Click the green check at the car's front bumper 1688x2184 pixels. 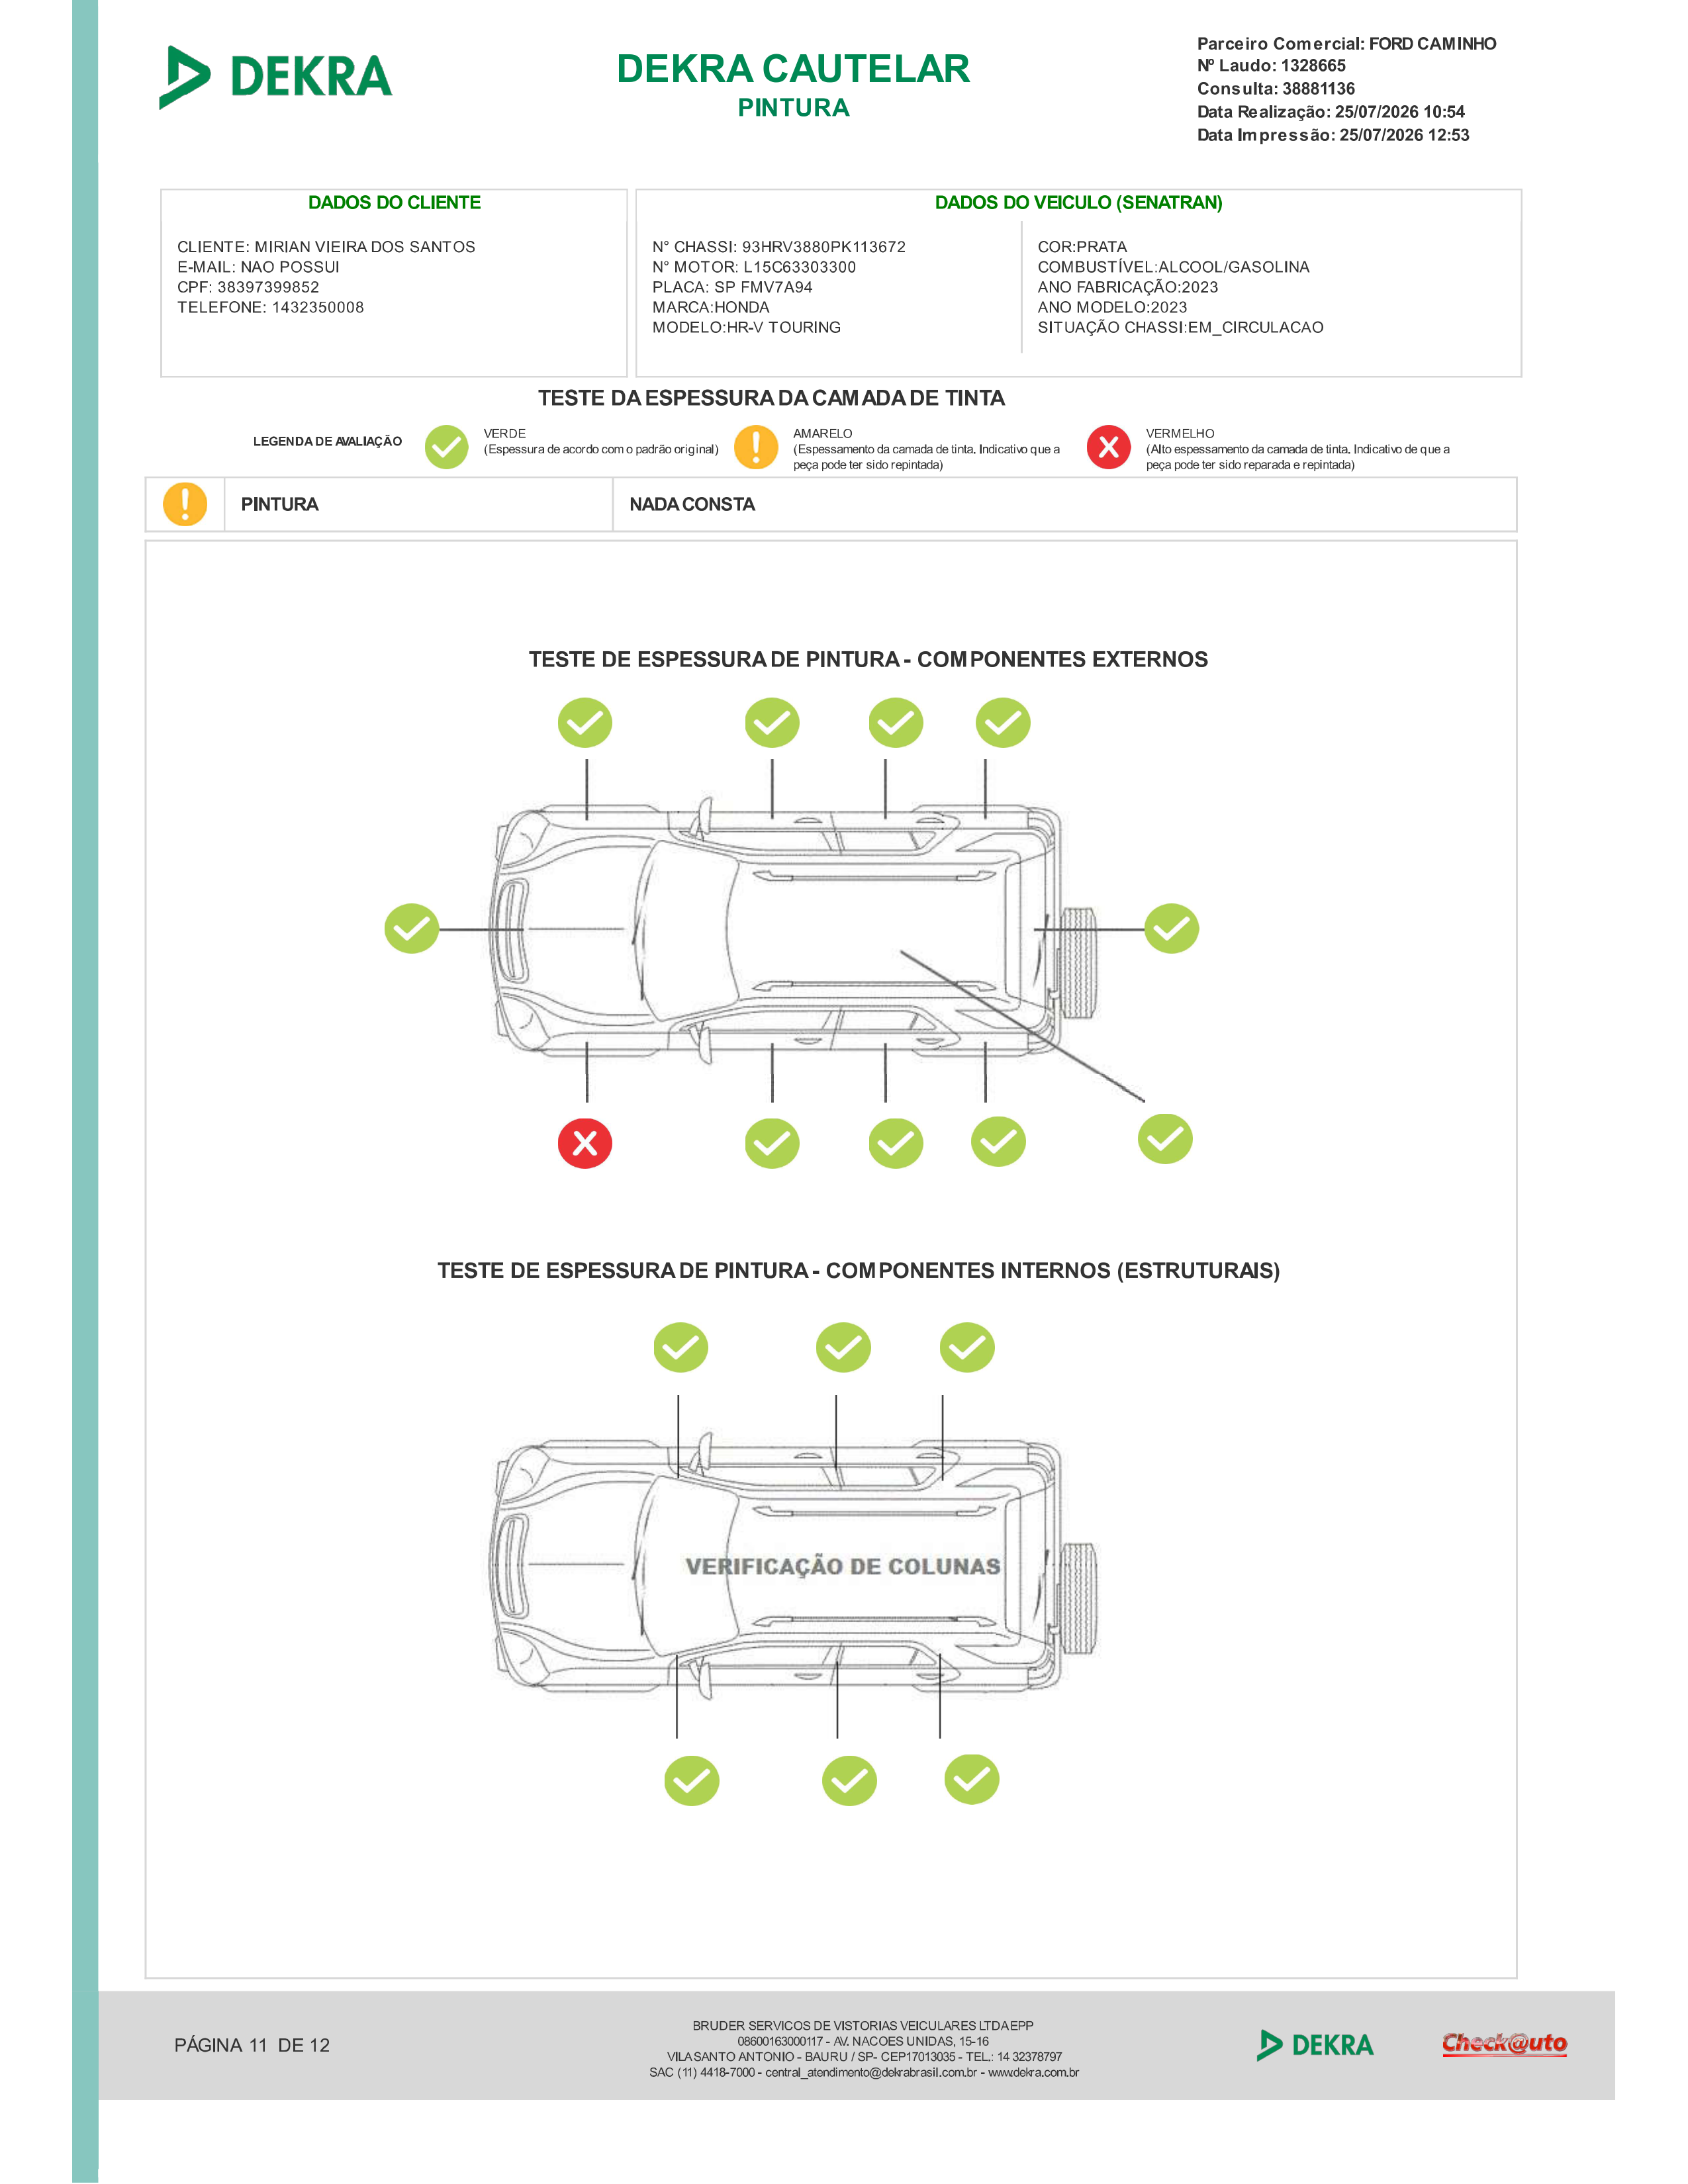(x=412, y=929)
